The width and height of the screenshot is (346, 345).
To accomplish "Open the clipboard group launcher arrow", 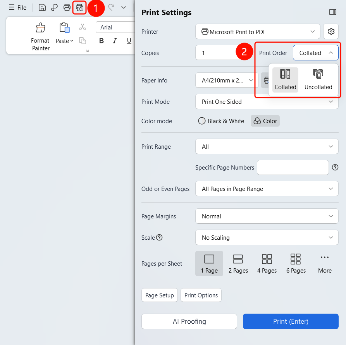I will coord(88,51).
